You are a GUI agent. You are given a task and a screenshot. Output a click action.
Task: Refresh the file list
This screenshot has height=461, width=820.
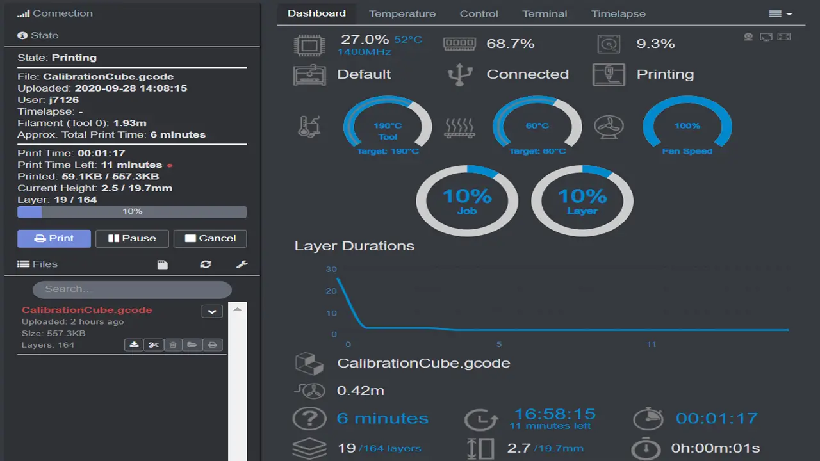point(206,264)
